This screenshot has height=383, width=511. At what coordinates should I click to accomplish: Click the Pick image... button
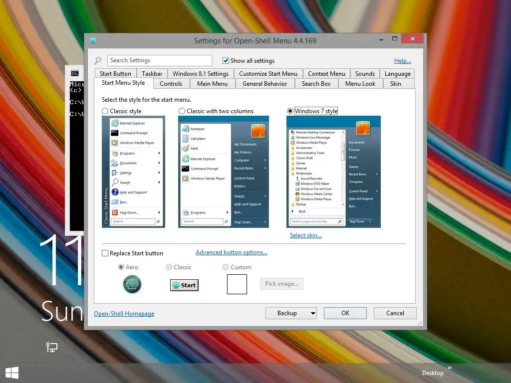[281, 284]
